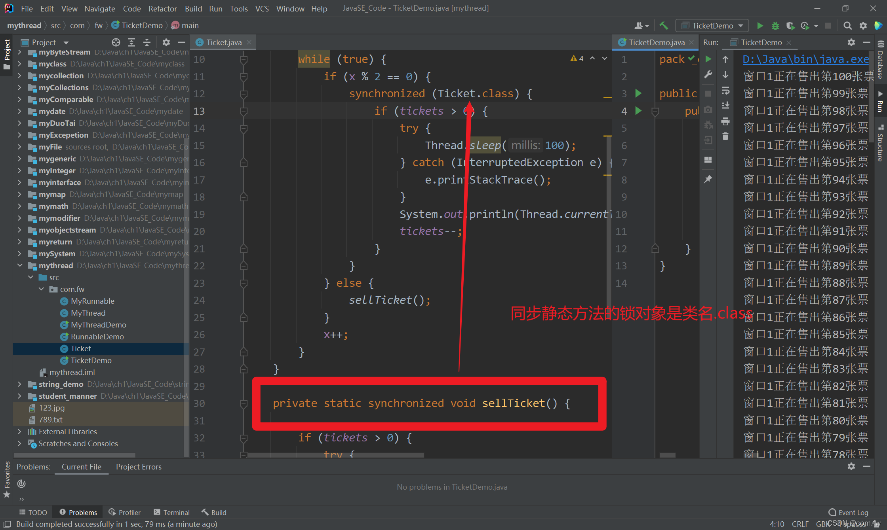Switch to the Project Errors tab
Viewport: 887px width, 530px height.
click(x=139, y=467)
